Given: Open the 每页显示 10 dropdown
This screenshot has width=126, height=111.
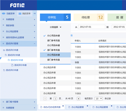Looking at the screenshot, I should click(99, 99).
